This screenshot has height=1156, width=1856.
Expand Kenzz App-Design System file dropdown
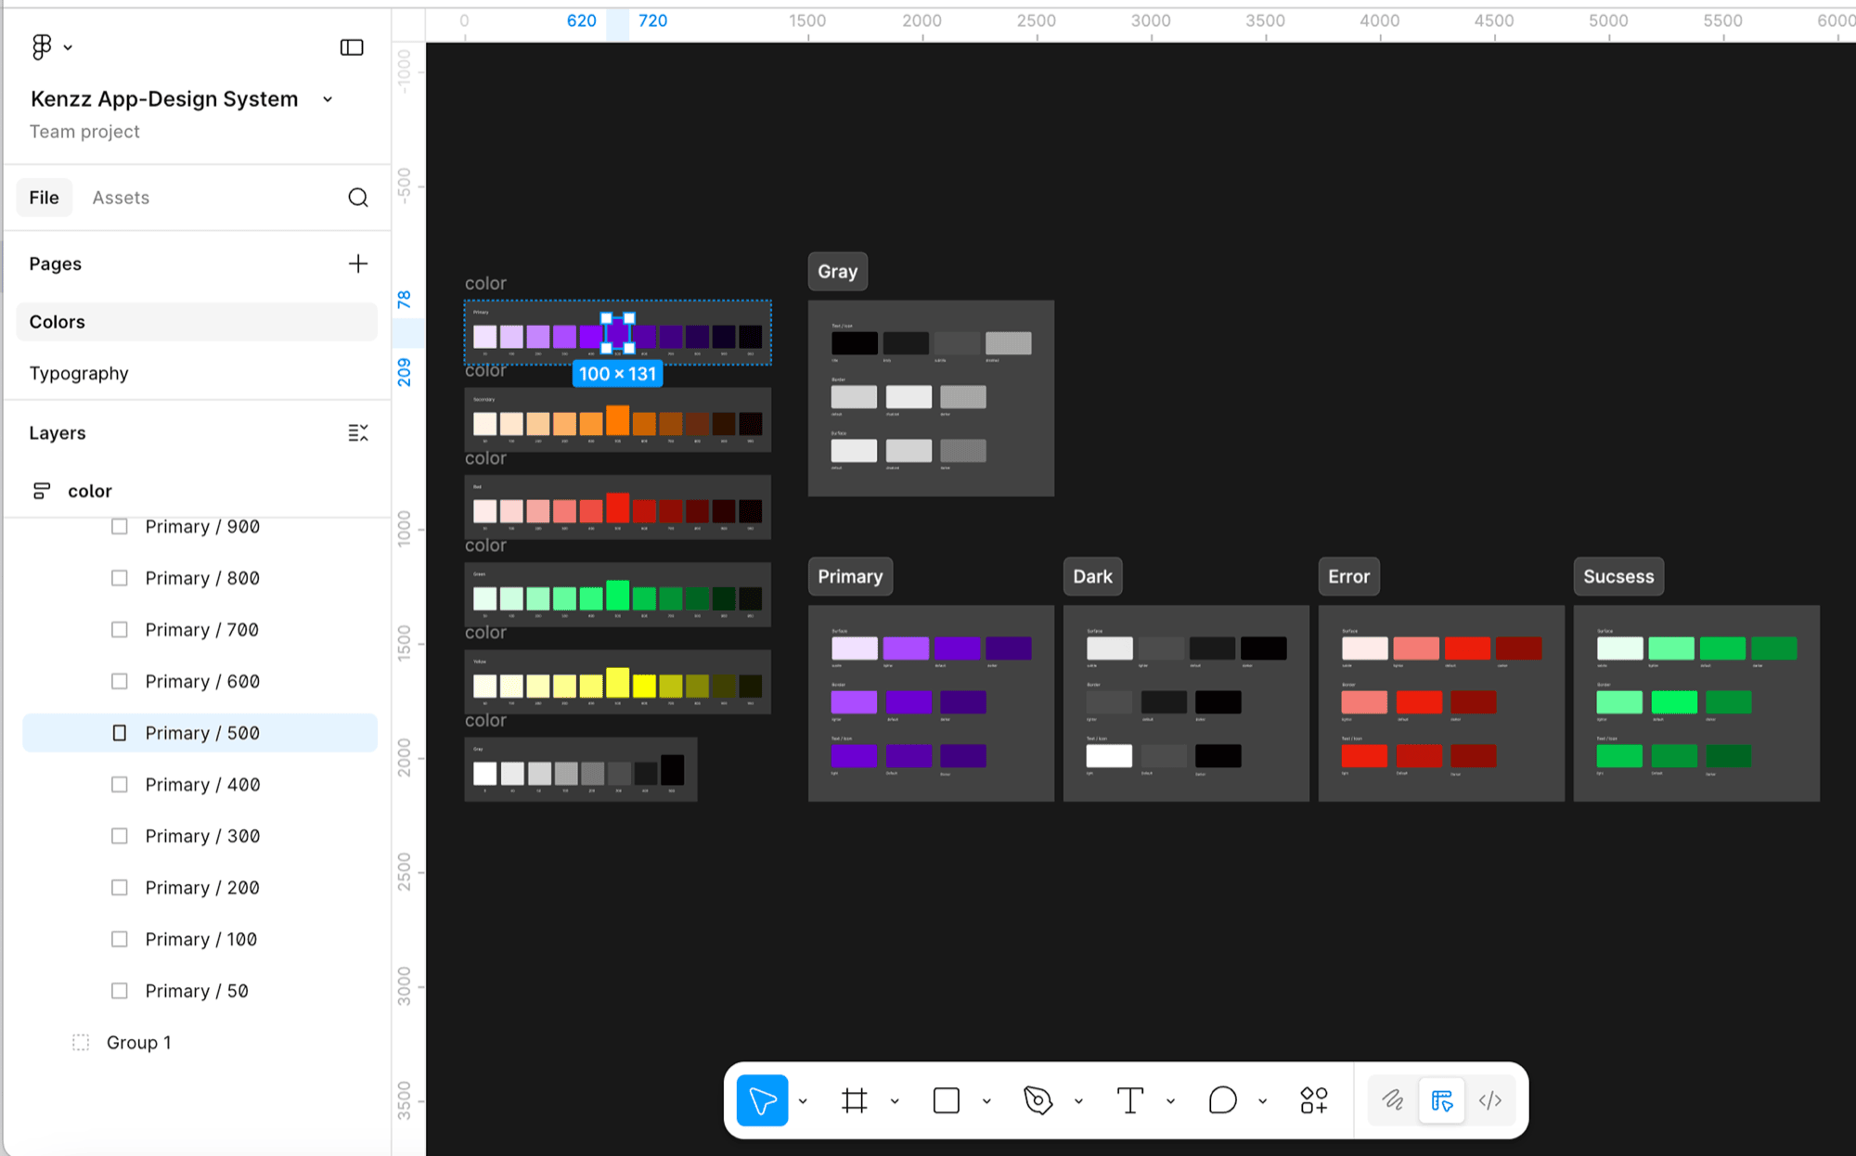[x=328, y=99]
